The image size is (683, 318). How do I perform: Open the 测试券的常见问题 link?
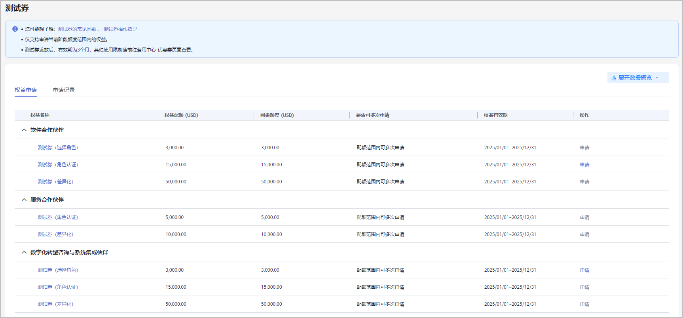pos(77,29)
